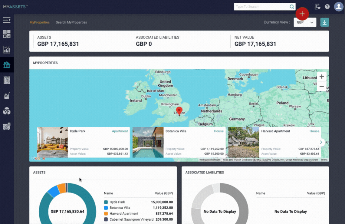345x224 pixels.
Task: Open the paint bucket and brush sidebar icon
Action: click(7, 96)
